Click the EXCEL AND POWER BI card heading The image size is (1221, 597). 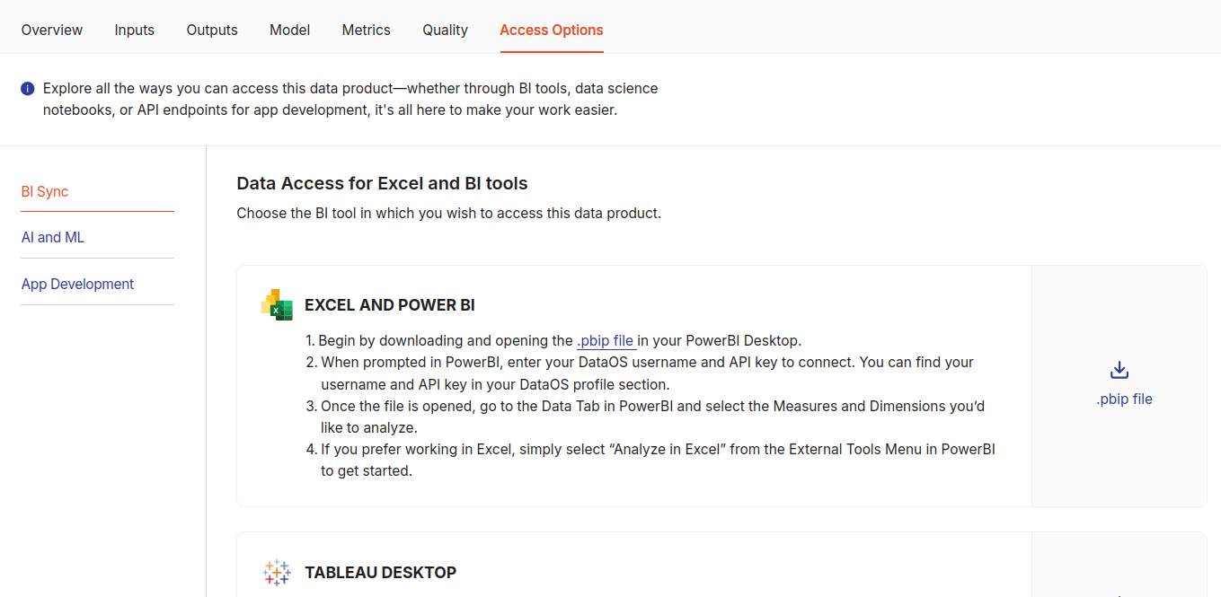pyautogui.click(x=390, y=304)
